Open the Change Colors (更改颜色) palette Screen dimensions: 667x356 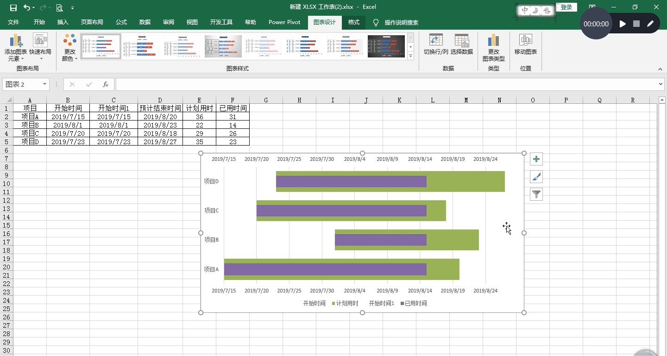70,47
